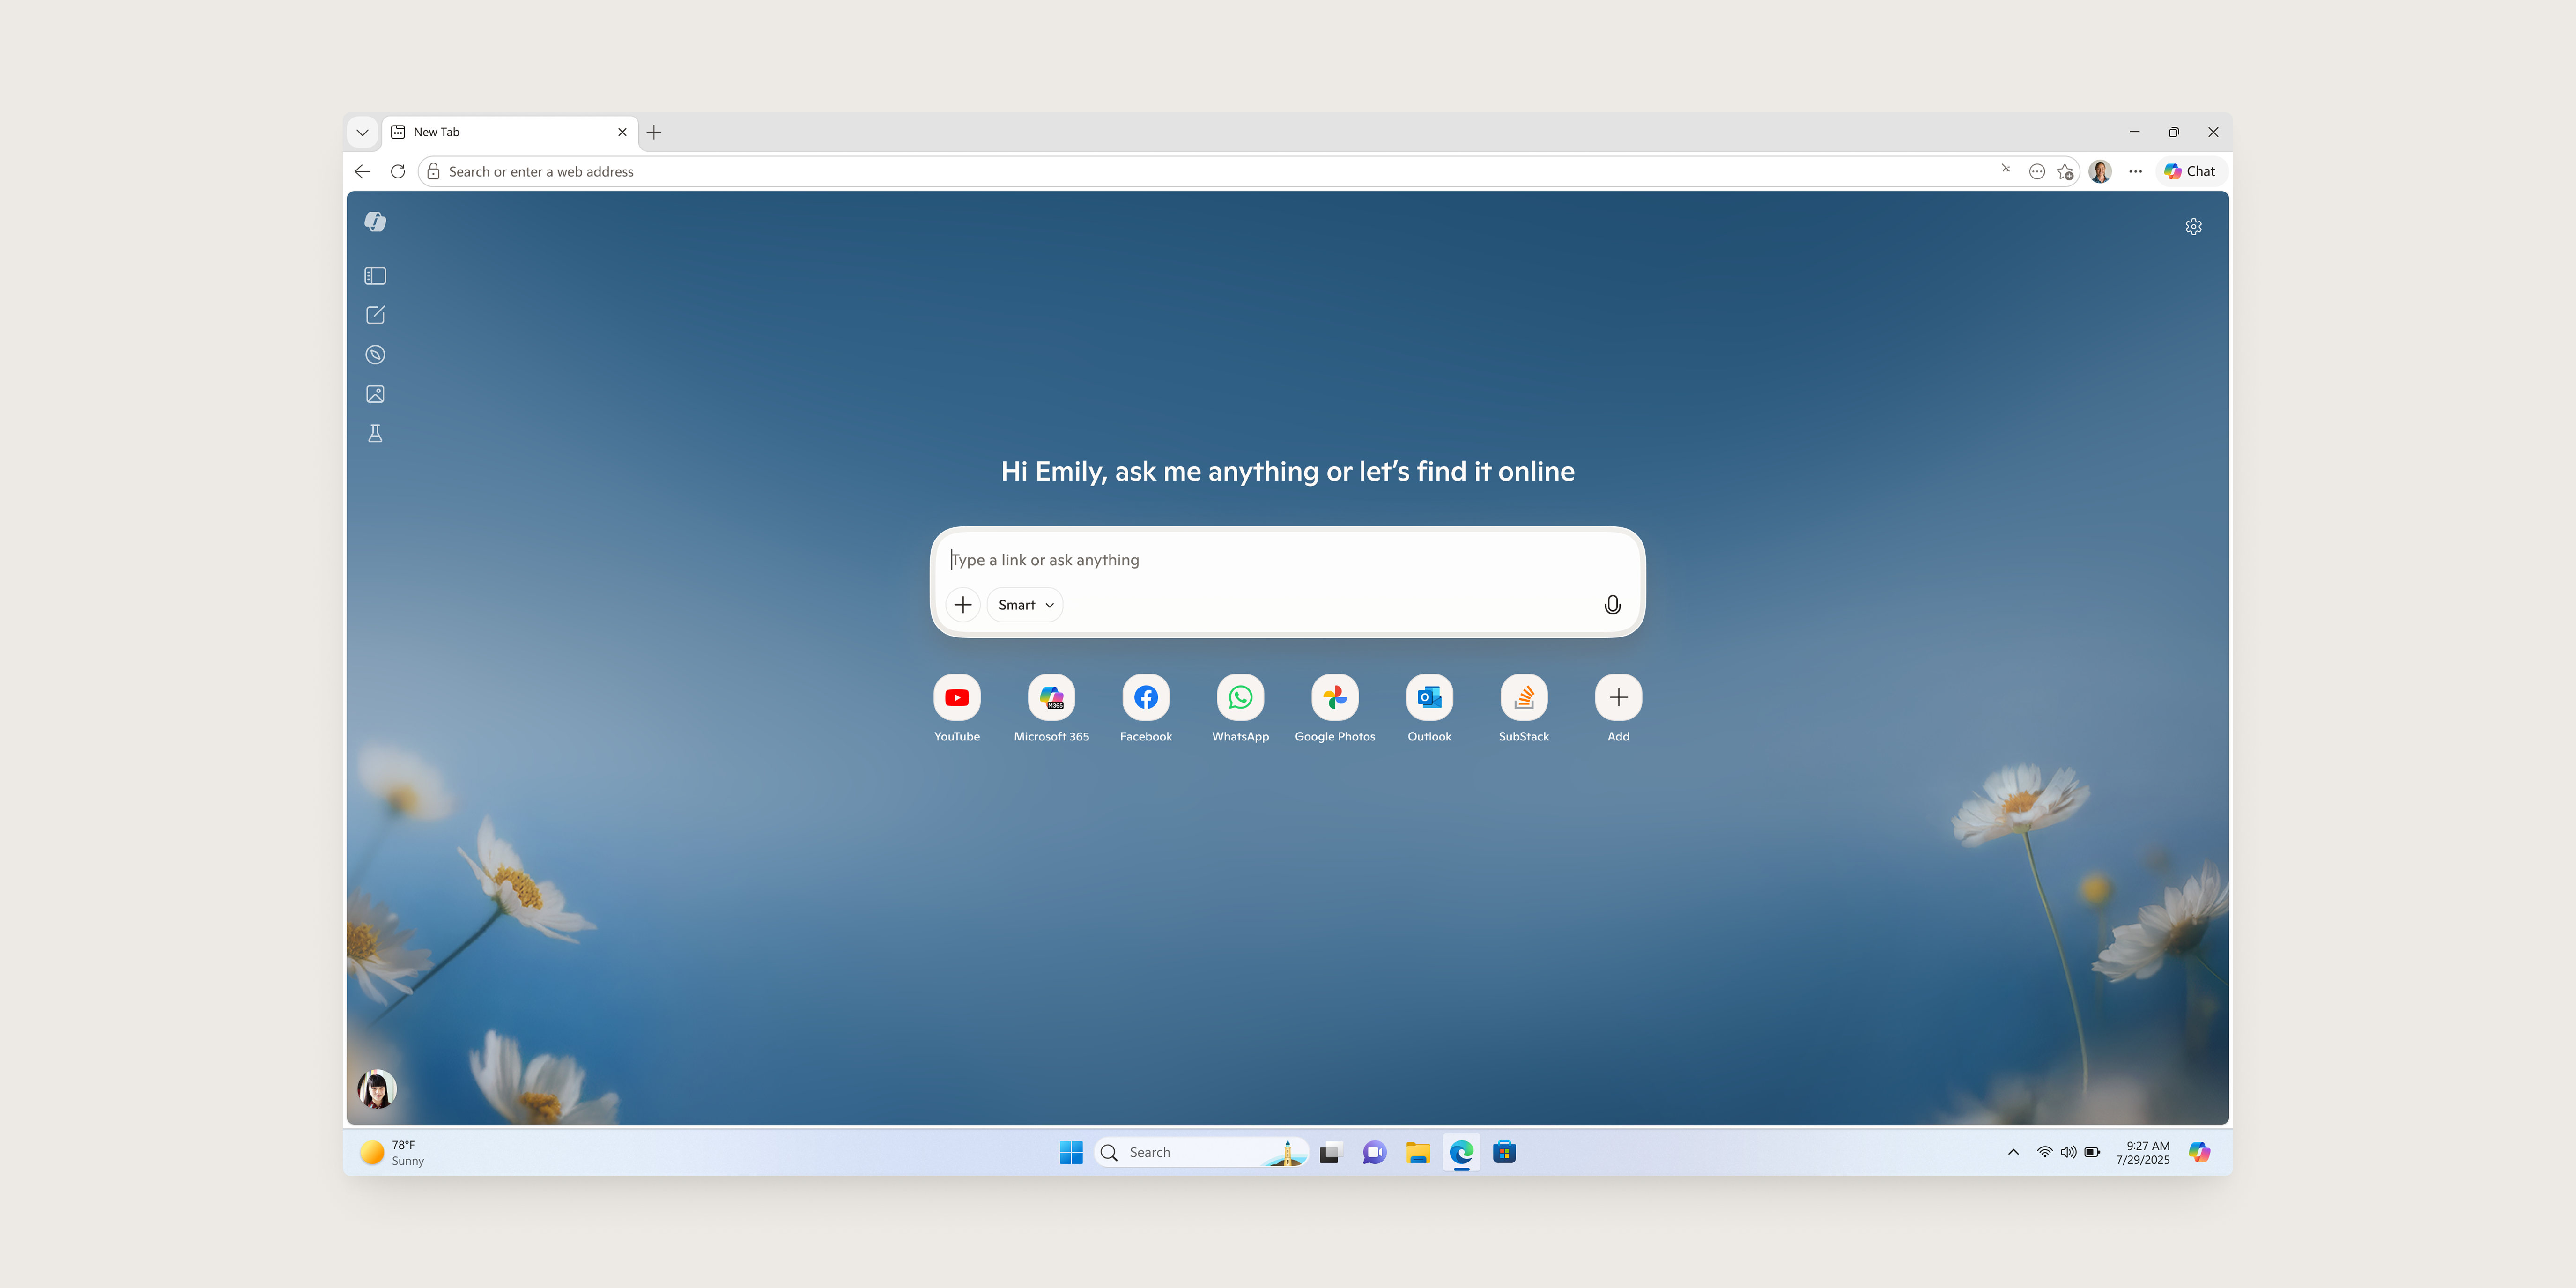Open the Smart mode dropdown
The width and height of the screenshot is (2576, 1288).
tap(1025, 605)
